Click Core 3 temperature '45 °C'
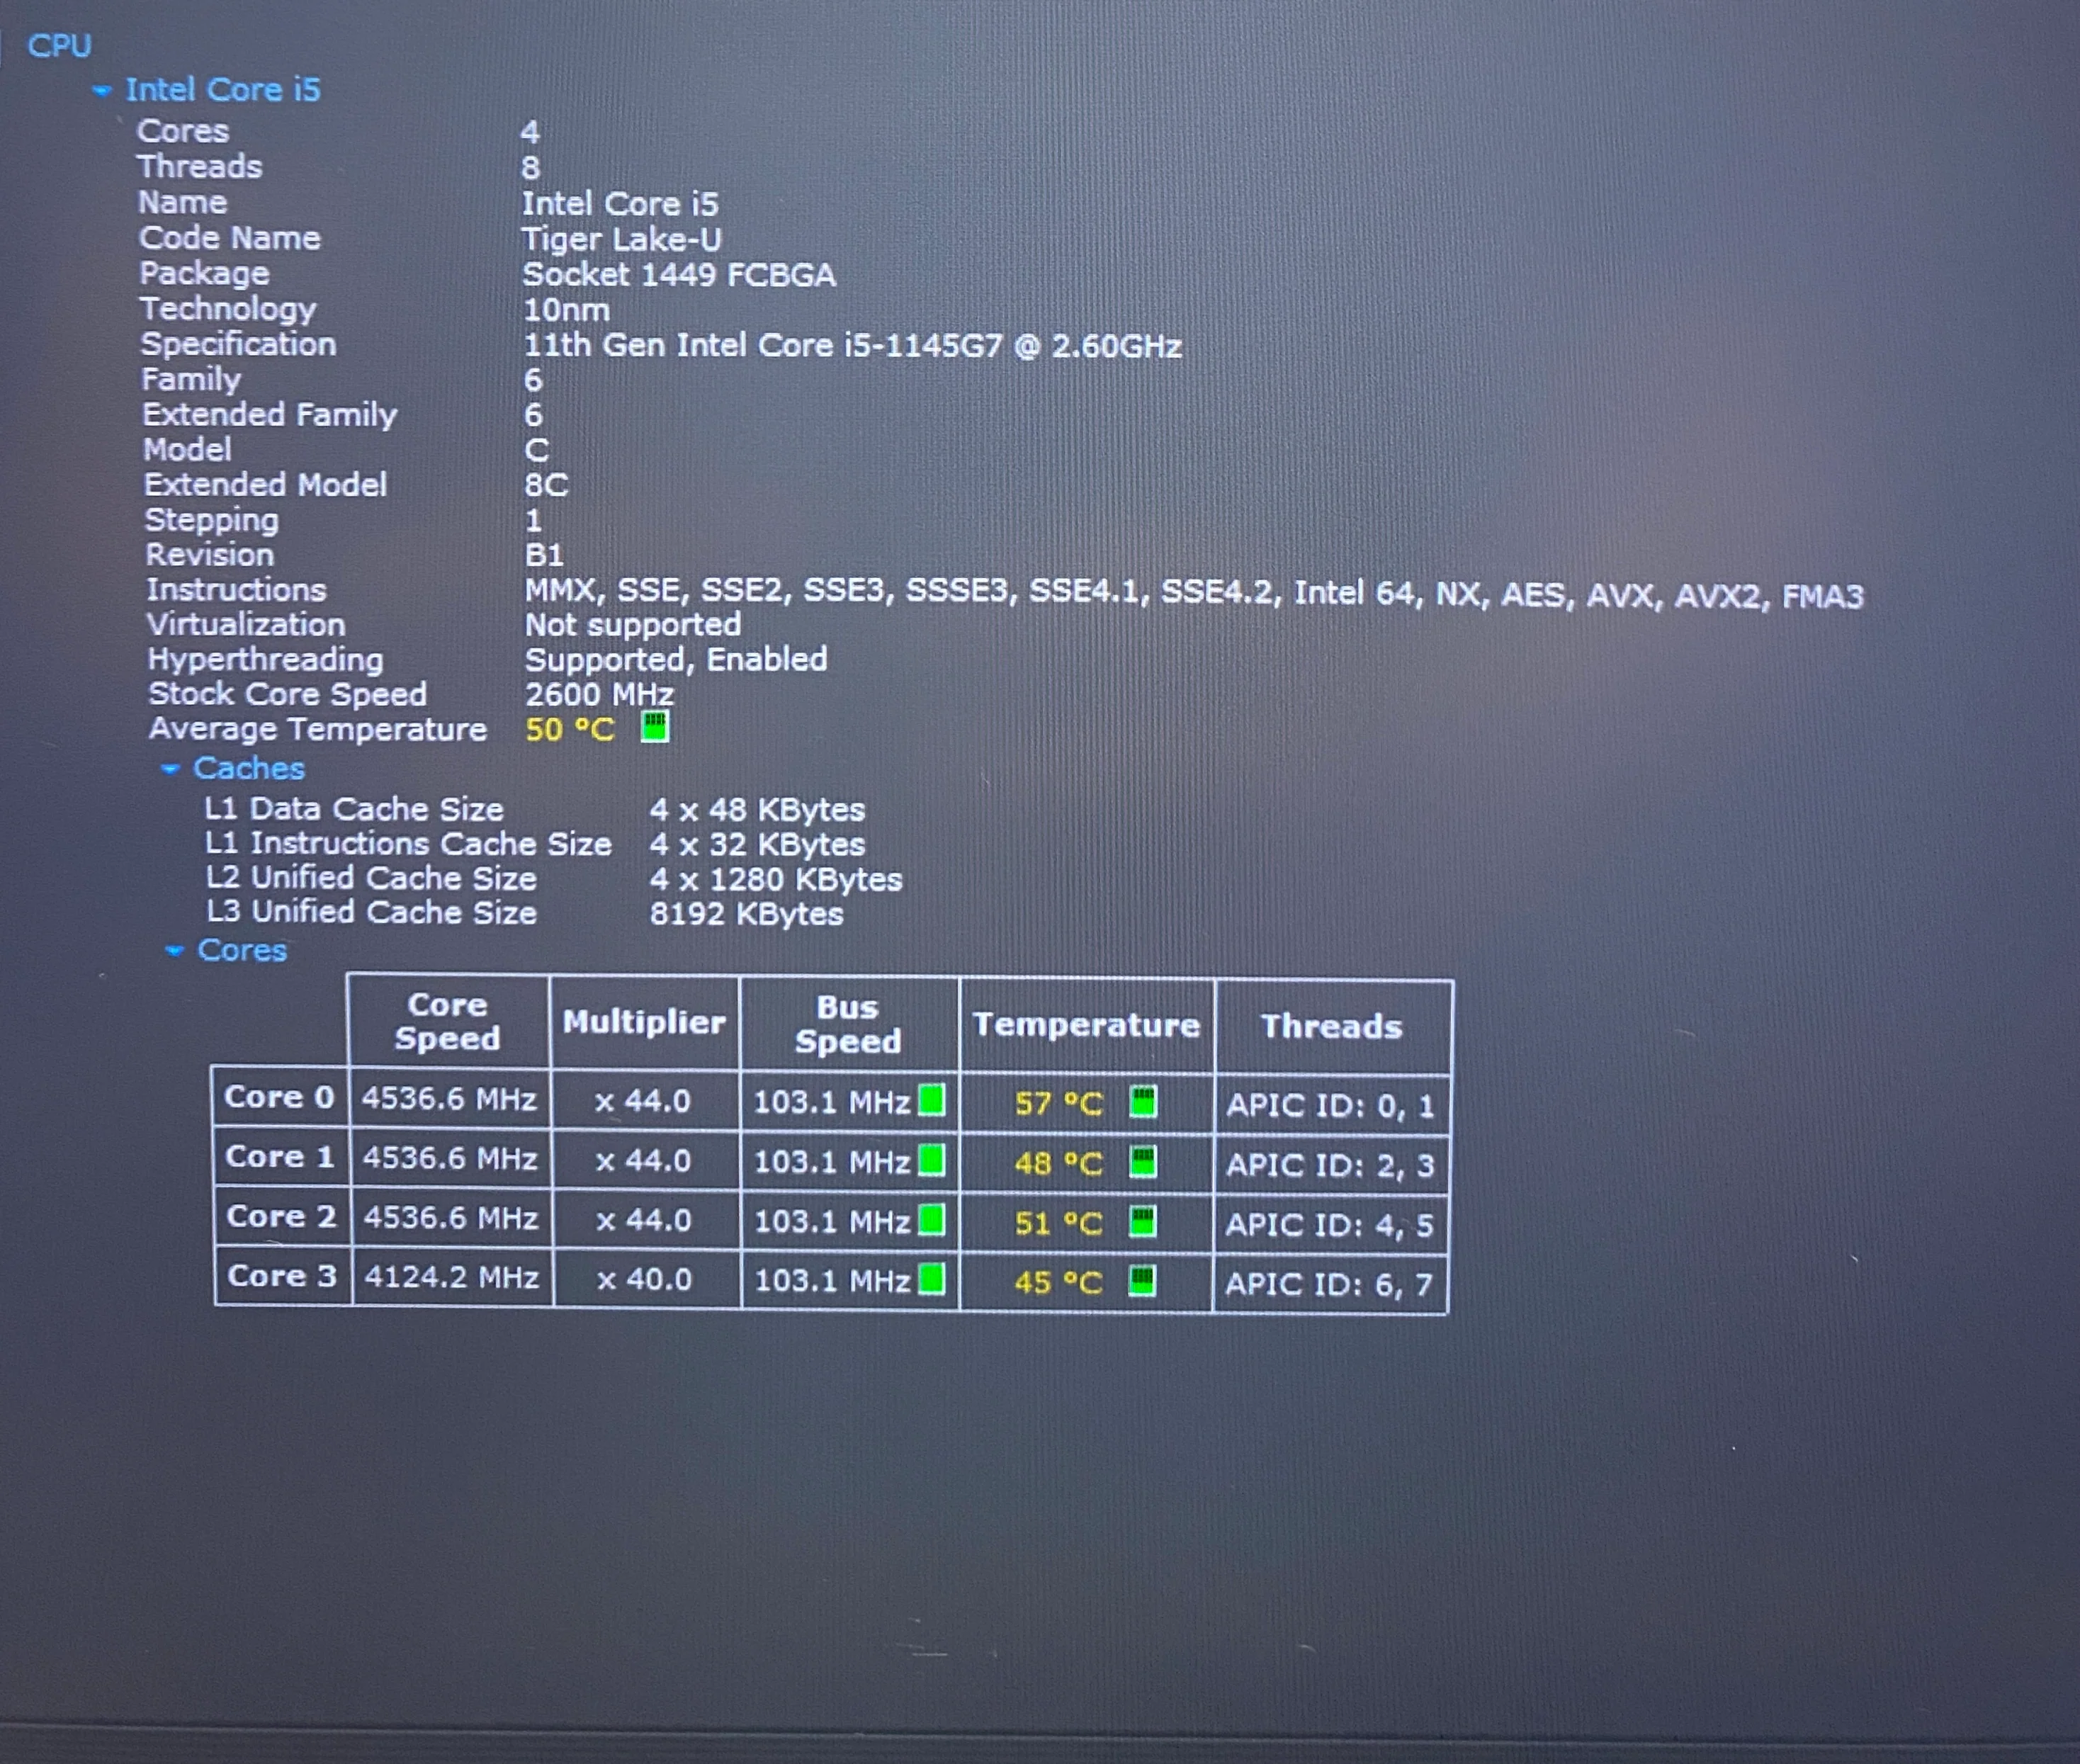The width and height of the screenshot is (2080, 1764). [1058, 1282]
